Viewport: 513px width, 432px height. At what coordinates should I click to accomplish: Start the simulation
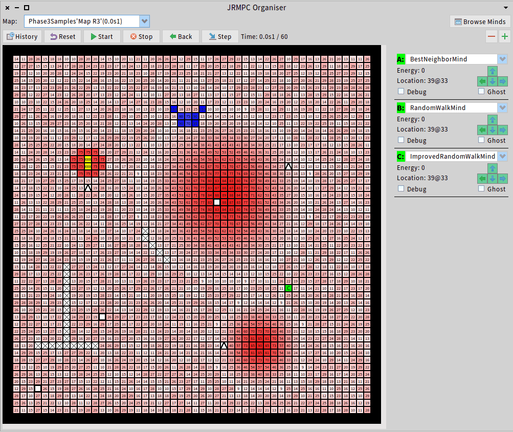click(x=101, y=36)
